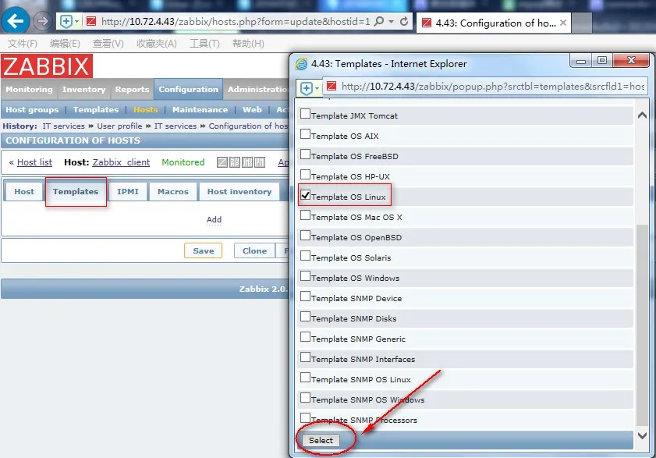656x458 pixels.
Task: Check Template JMX Tomcat
Action: [306, 114]
